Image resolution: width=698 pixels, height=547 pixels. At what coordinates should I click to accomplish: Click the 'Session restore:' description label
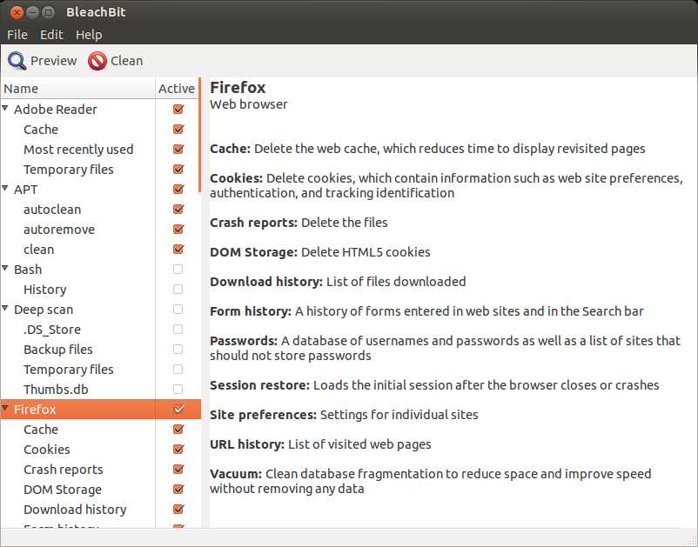pyautogui.click(x=259, y=385)
